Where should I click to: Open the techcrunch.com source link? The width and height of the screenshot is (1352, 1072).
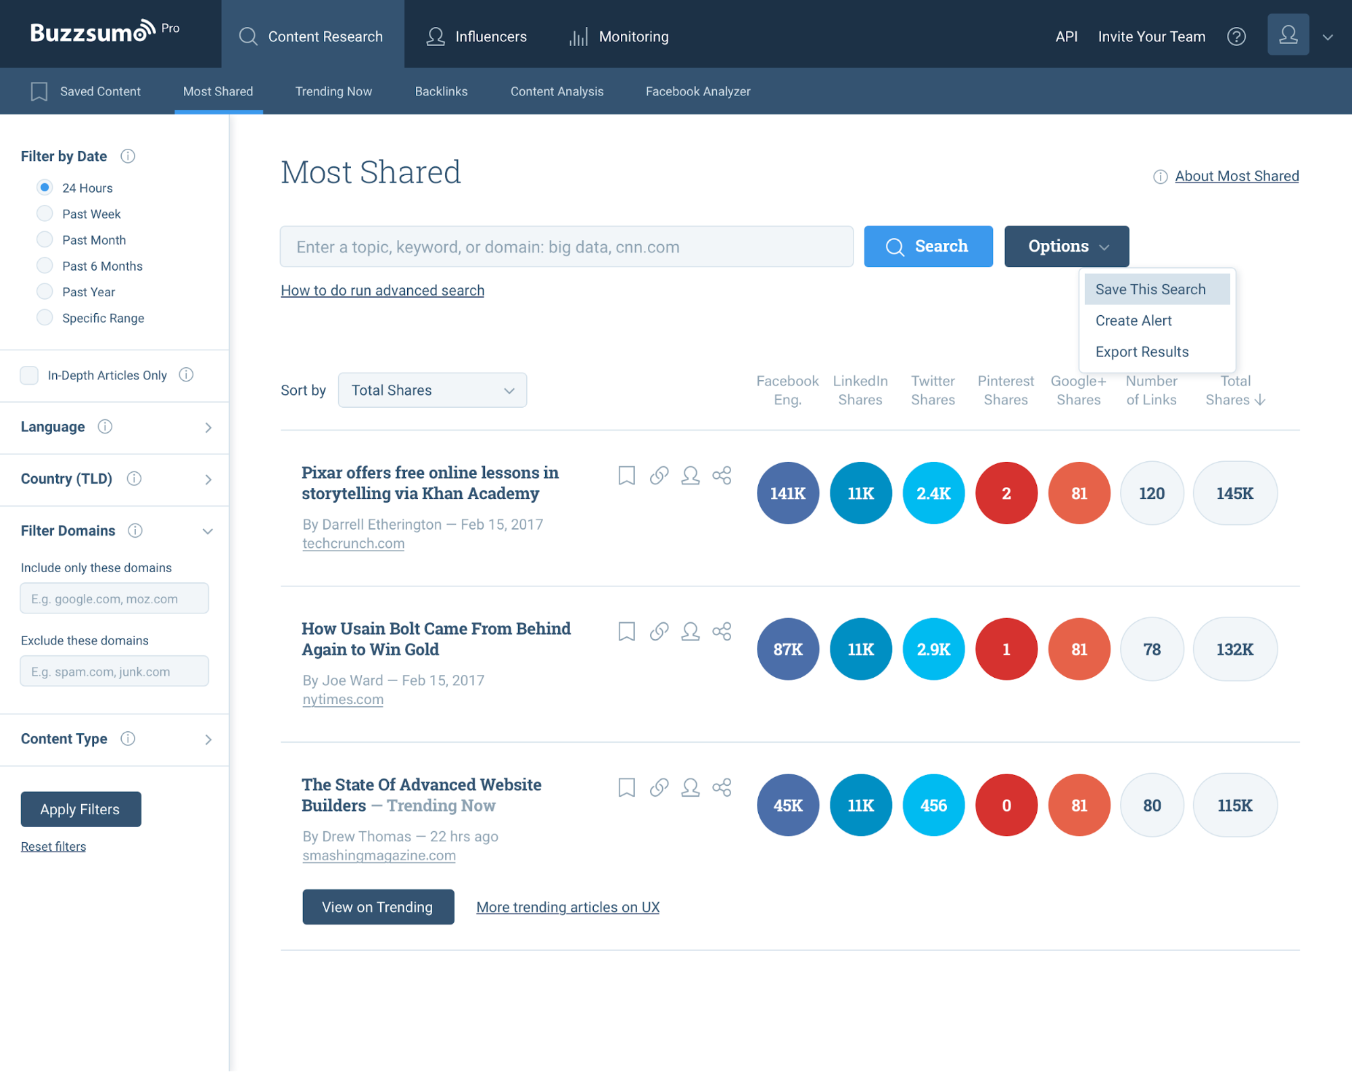[353, 544]
